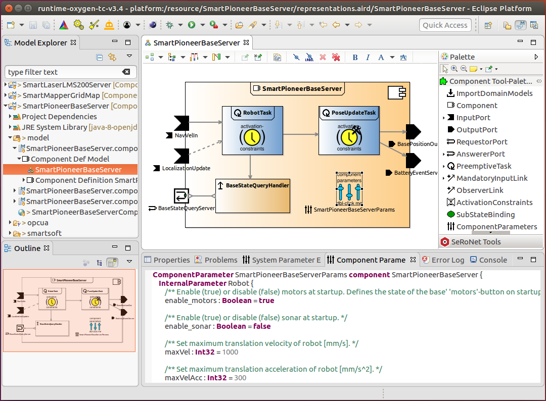Choose the OutputPort palette tool
The width and height of the screenshot is (546, 401).
(477, 130)
